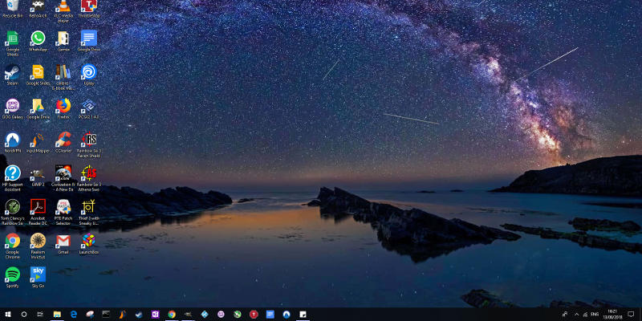Open the Action Center notifications icon
642x321 pixels.
point(631,315)
